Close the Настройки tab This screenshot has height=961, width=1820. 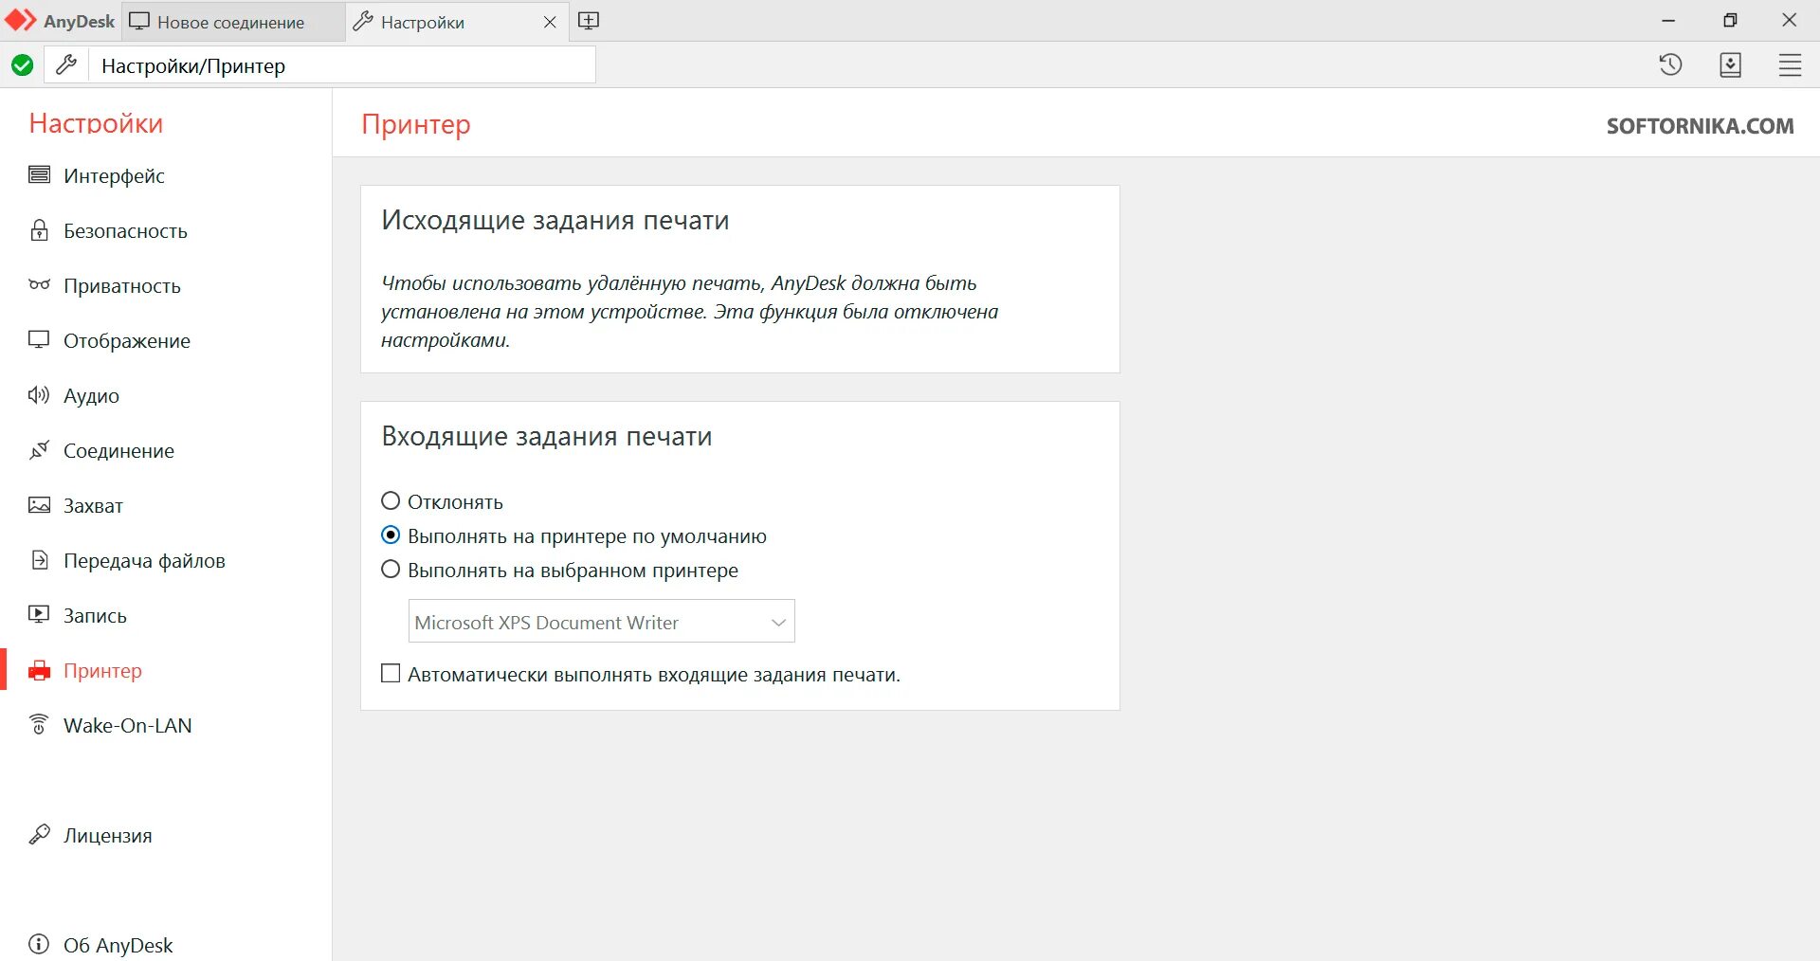tap(550, 22)
